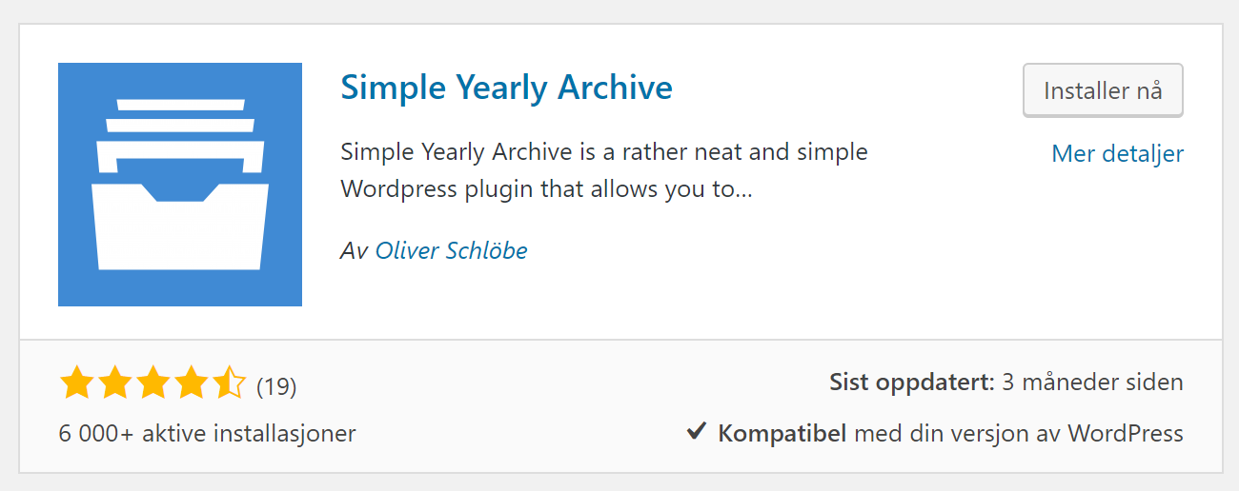Viewport: 1239px width, 491px height.
Task: Click the med din versjon av WordPress text
Action: [1019, 434]
